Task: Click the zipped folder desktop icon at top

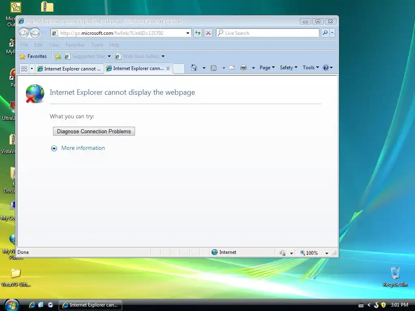Action: [47, 7]
